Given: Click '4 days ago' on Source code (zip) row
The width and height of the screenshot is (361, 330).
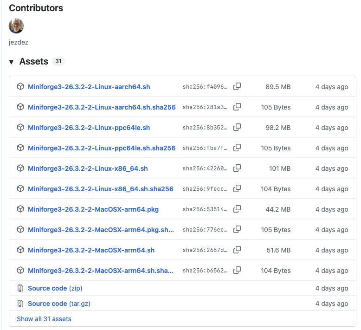Looking at the screenshot, I should click(x=332, y=288).
